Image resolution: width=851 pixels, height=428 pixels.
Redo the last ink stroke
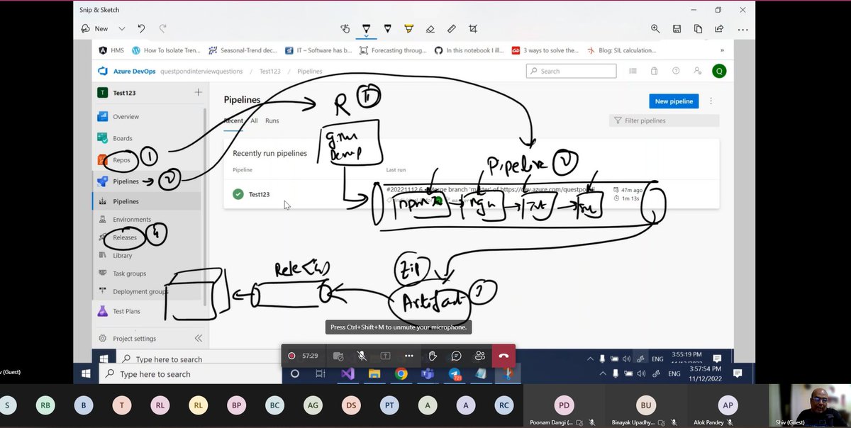pos(163,28)
